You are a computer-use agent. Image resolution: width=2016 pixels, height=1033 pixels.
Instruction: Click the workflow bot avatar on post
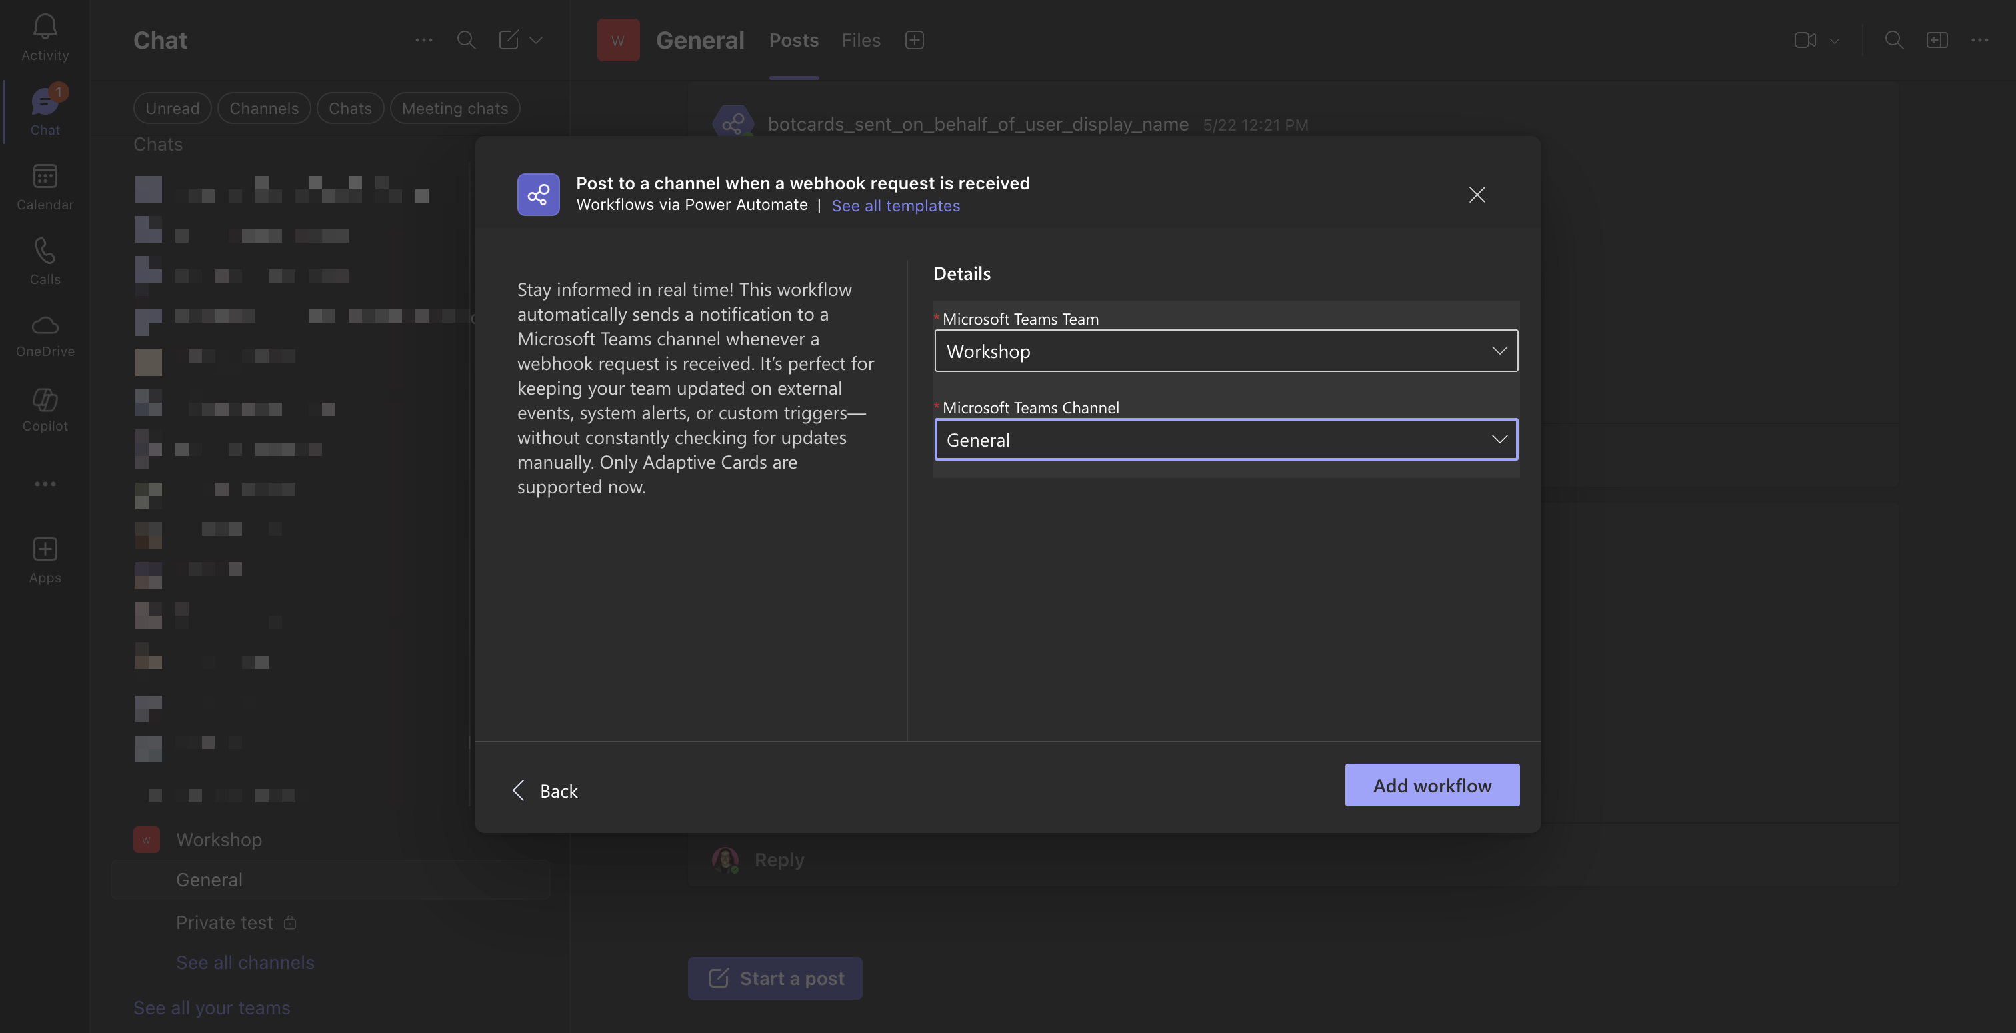pos(733,123)
